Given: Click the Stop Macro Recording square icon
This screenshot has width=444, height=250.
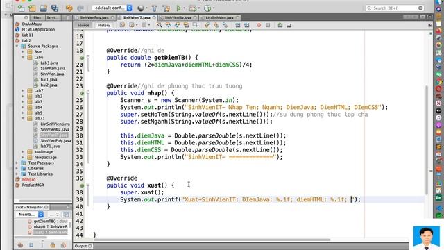Looking at the screenshot, I should tap(268, 25).
